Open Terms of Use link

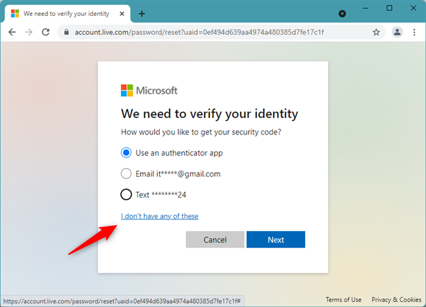point(344,300)
